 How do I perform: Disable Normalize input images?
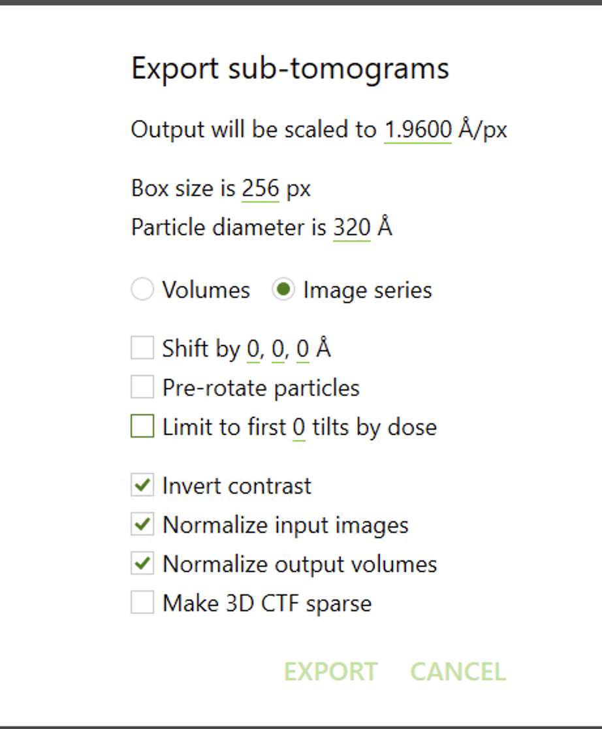(x=142, y=525)
